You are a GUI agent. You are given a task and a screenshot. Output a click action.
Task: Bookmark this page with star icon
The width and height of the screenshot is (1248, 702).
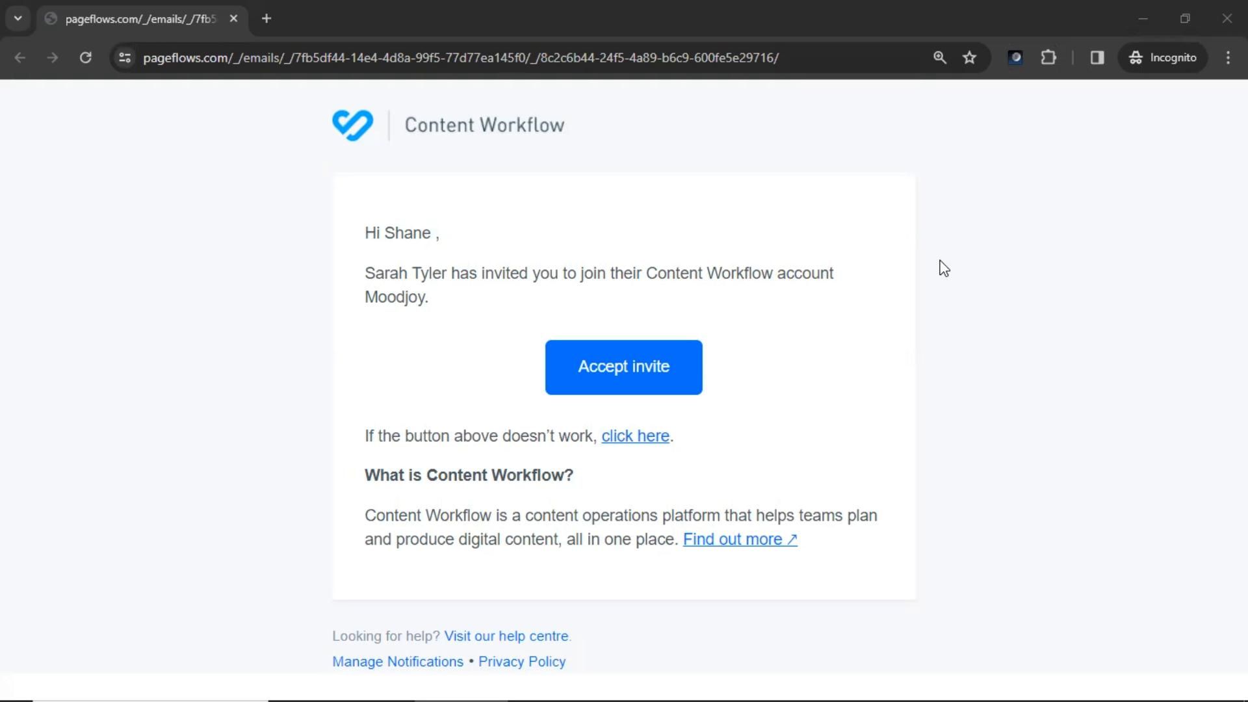969,57
